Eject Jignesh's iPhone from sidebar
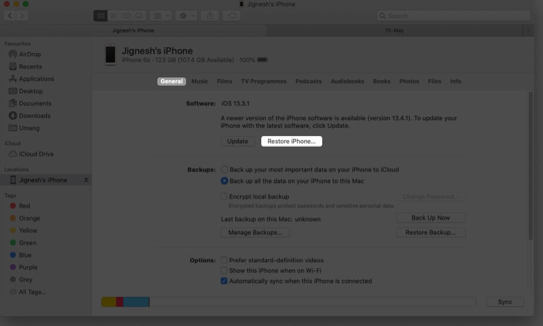The image size is (543, 326). (86, 180)
